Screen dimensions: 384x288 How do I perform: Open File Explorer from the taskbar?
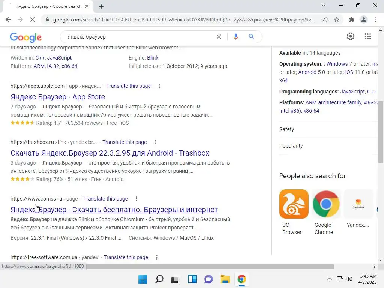click(x=225, y=279)
